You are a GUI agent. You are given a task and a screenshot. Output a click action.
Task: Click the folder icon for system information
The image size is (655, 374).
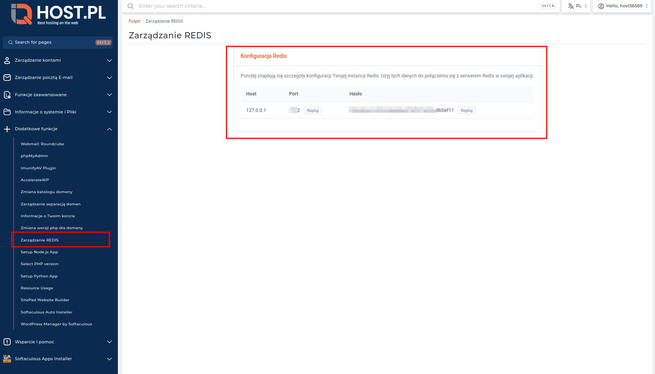click(x=7, y=112)
